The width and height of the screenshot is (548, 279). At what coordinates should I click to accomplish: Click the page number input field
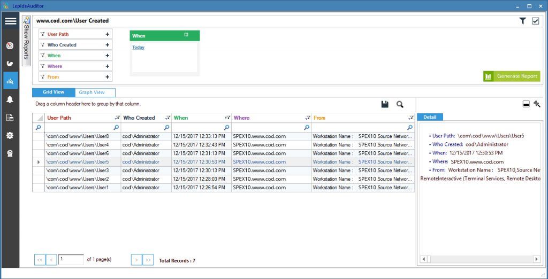[x=71, y=260]
